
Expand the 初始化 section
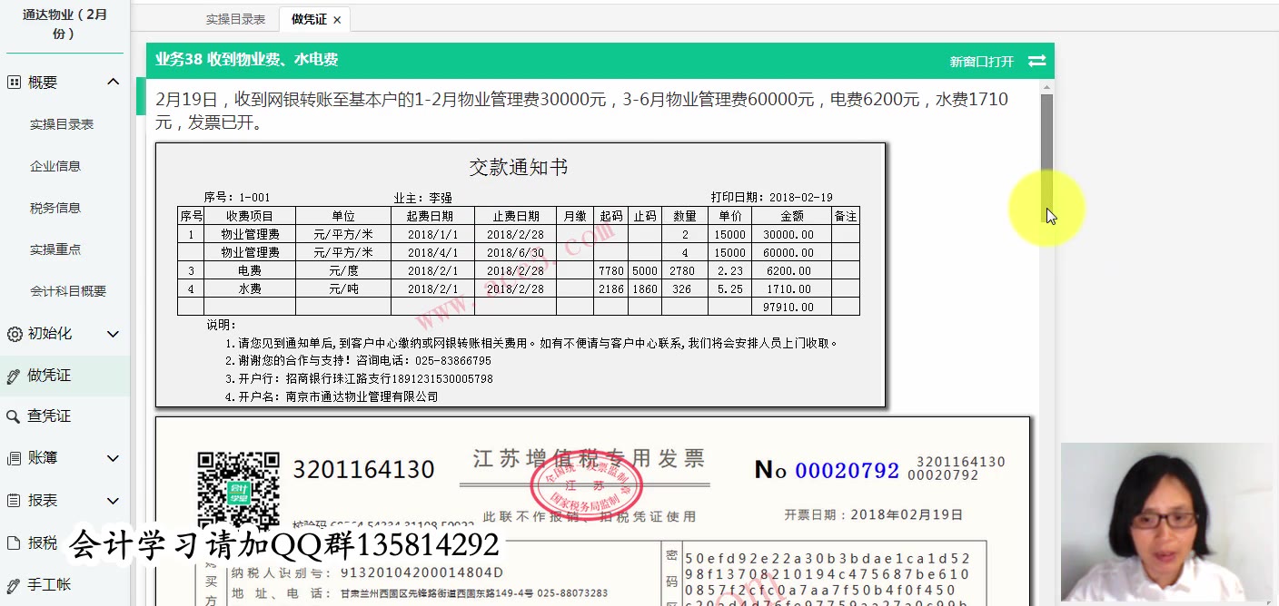(113, 333)
